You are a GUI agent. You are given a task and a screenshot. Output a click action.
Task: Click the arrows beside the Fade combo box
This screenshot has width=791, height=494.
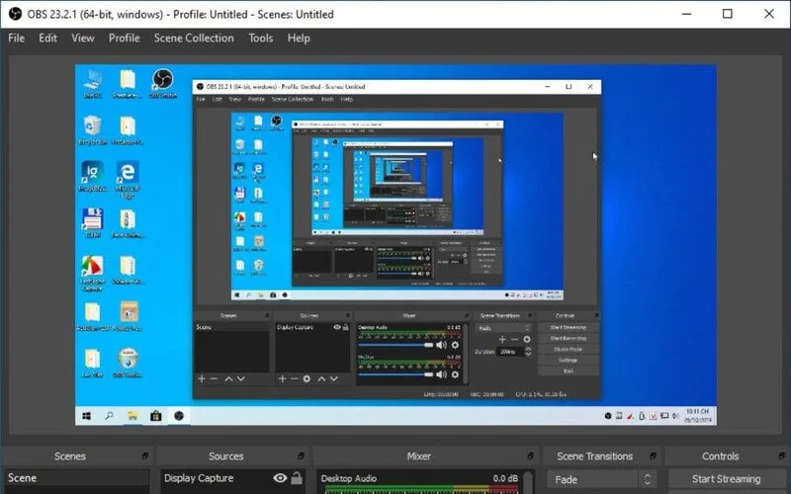pyautogui.click(x=648, y=479)
